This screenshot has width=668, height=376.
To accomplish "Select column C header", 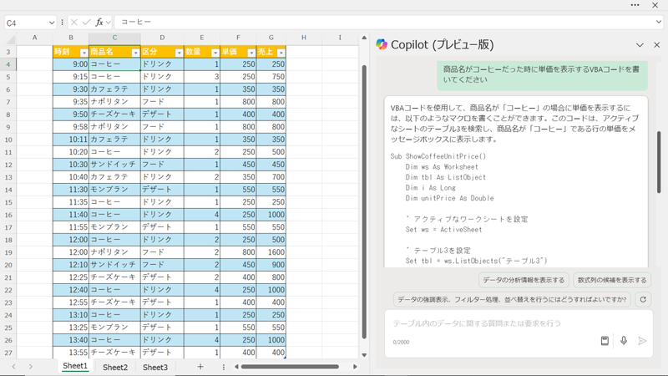I will coord(114,38).
